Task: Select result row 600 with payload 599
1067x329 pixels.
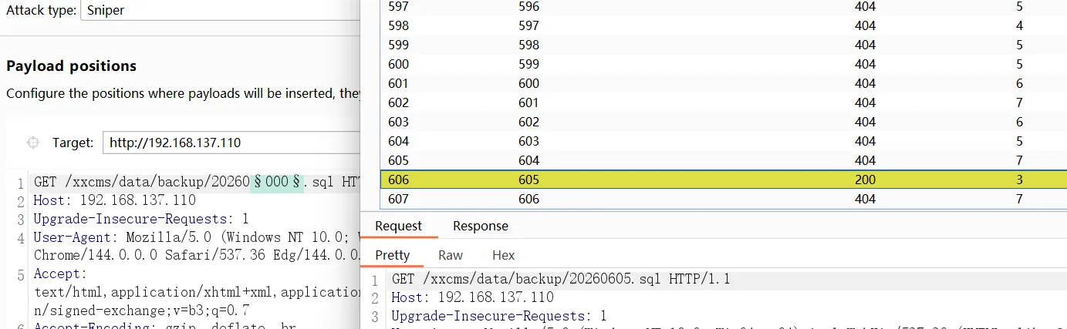Action: [x=724, y=64]
